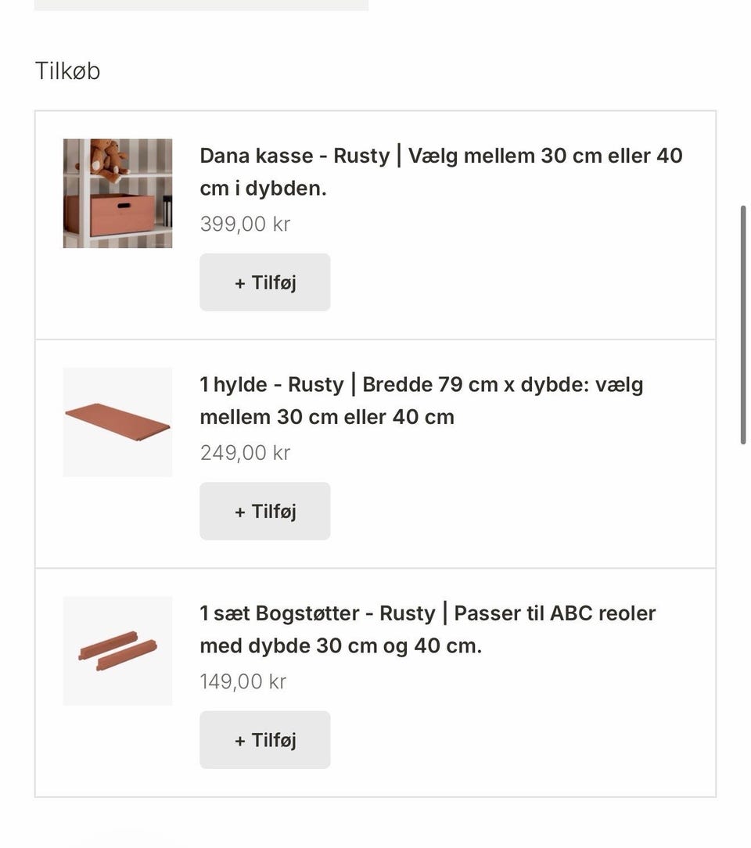Add the 1 hylde Rusty shelf
Viewport: 751px width, 848px height.
coord(265,511)
